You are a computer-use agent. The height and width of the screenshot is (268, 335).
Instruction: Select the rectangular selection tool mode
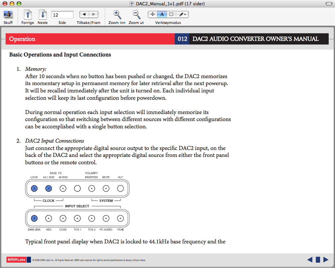[x=171, y=14]
